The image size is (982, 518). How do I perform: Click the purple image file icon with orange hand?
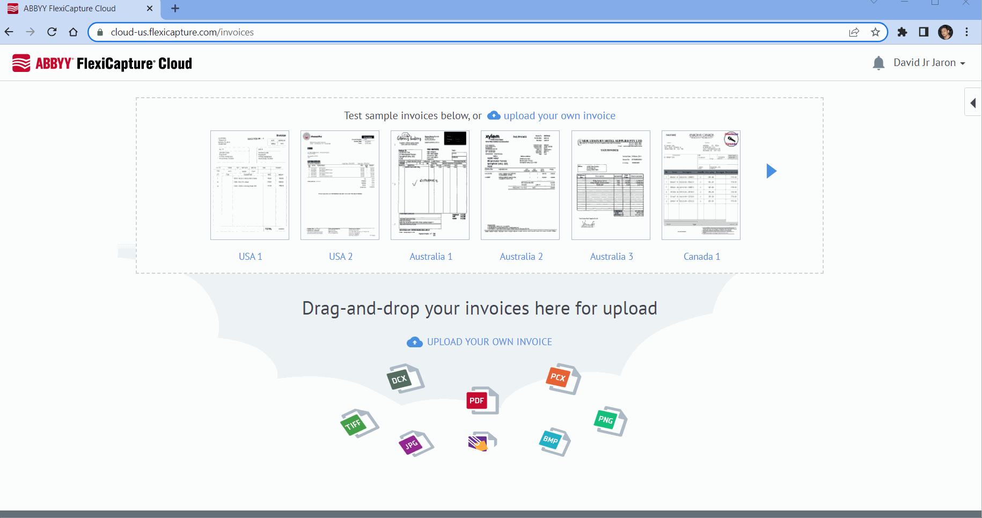coord(482,442)
